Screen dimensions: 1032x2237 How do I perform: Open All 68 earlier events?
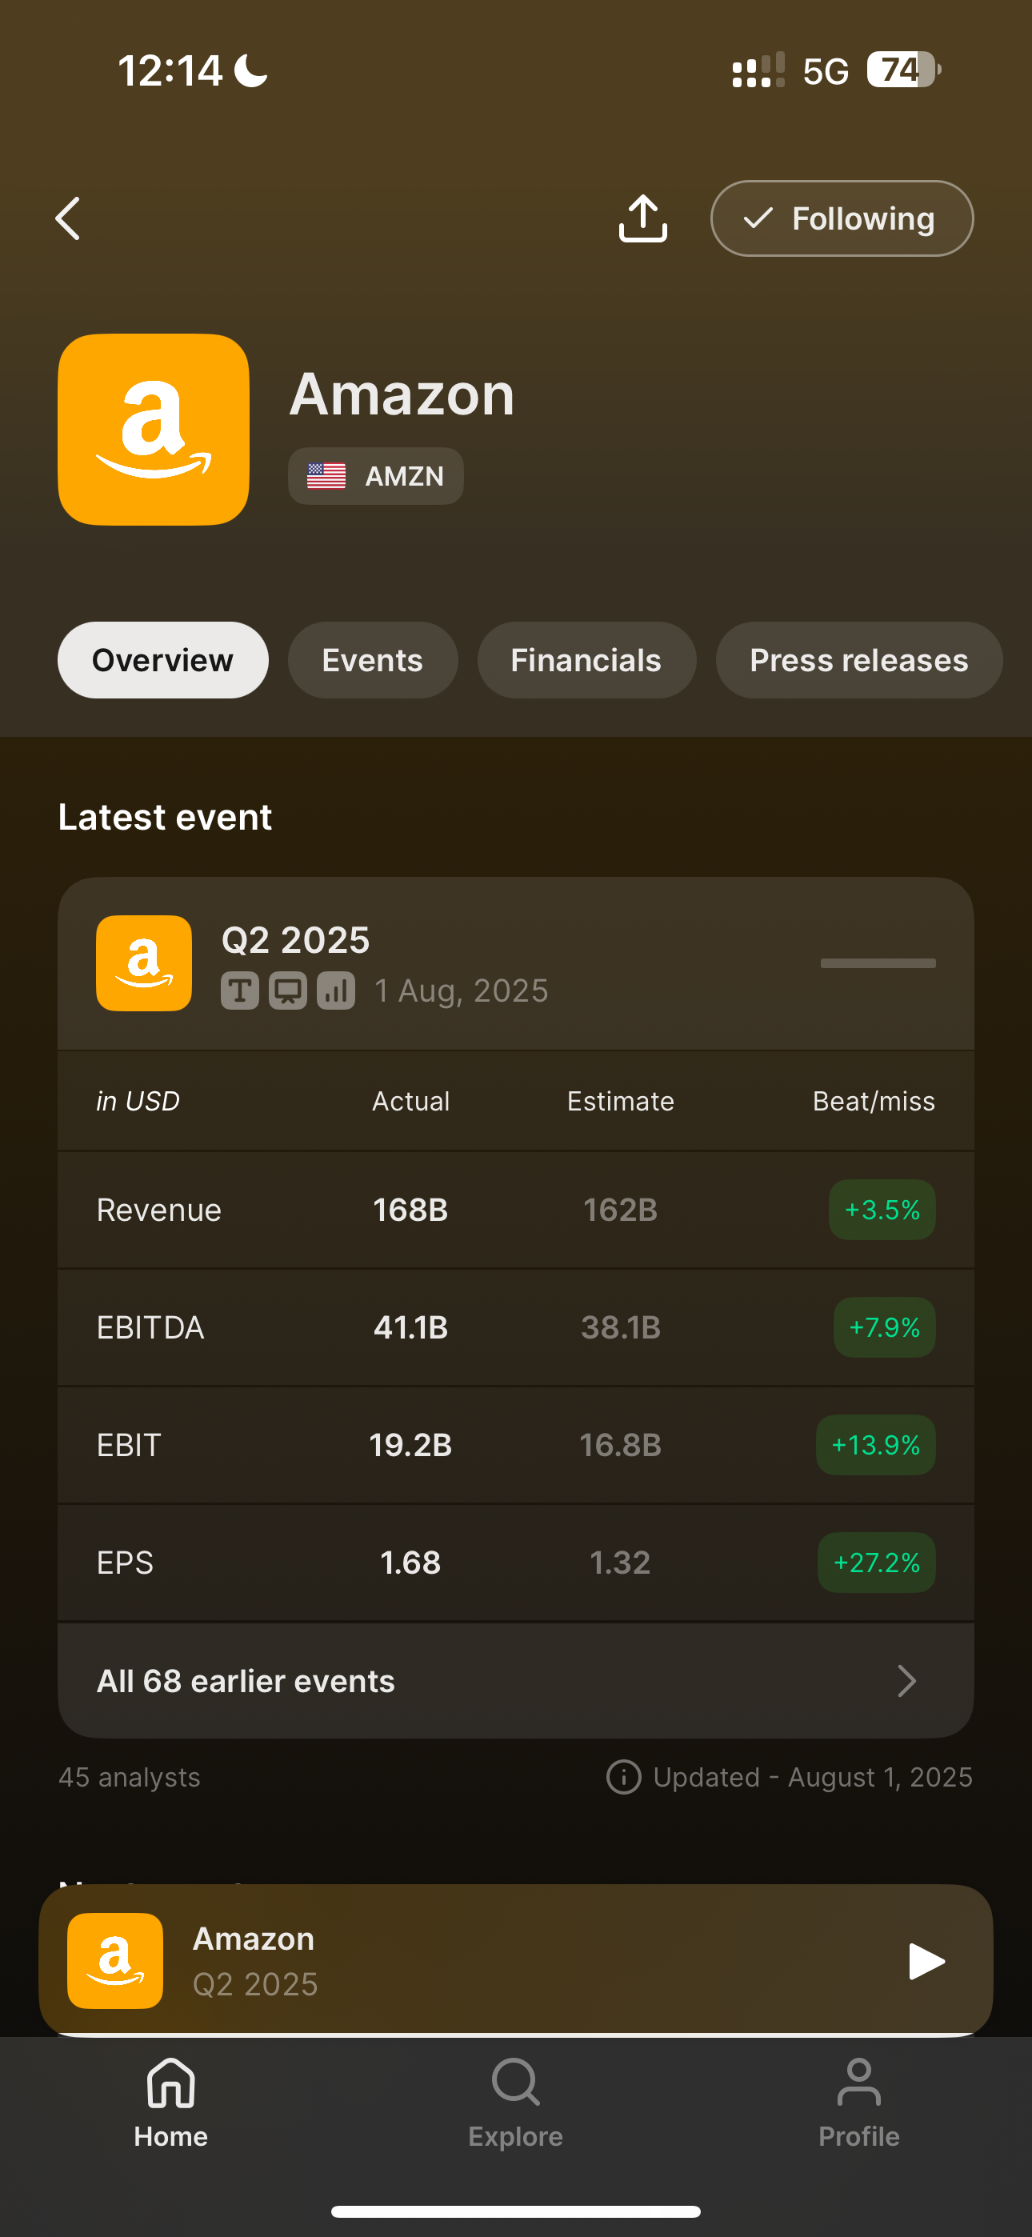point(516,1680)
